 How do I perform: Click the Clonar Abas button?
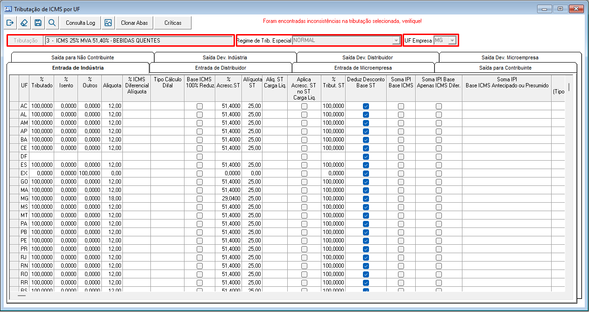pyautogui.click(x=135, y=22)
